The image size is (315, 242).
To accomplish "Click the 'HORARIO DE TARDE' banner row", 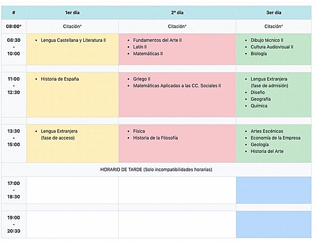I will (156, 169).
